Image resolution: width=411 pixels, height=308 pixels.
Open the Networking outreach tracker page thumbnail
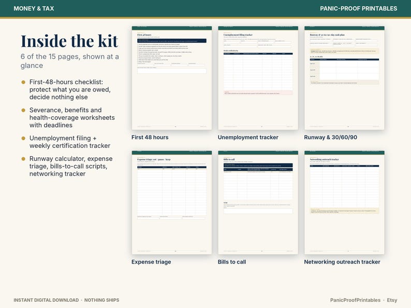tap(344, 203)
